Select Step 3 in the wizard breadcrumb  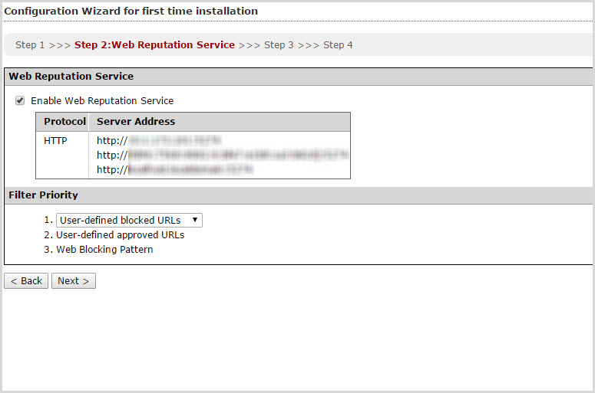point(279,45)
